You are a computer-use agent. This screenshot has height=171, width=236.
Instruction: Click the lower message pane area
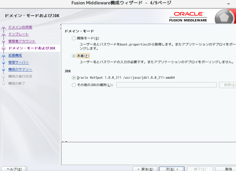pyautogui.click(x=149, y=153)
